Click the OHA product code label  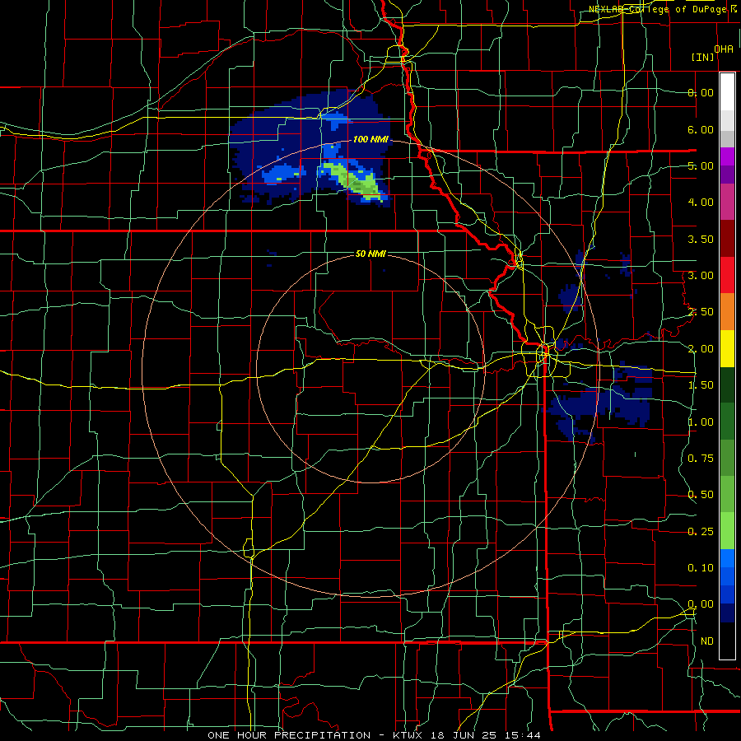pos(724,49)
